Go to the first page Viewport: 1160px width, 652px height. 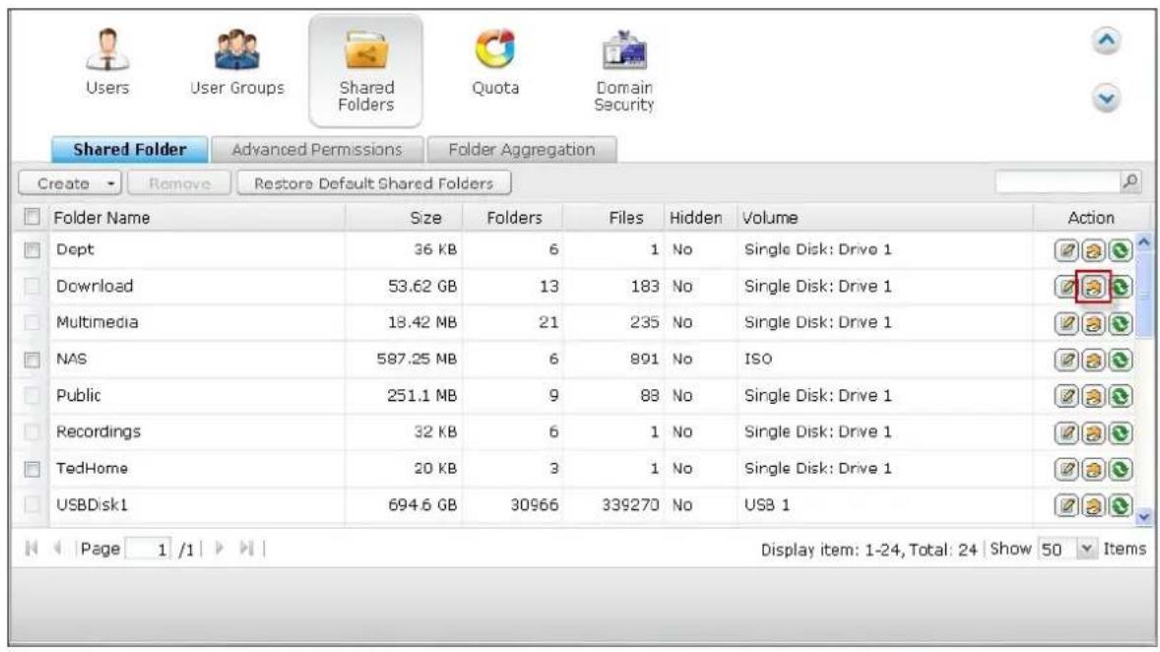(32, 549)
